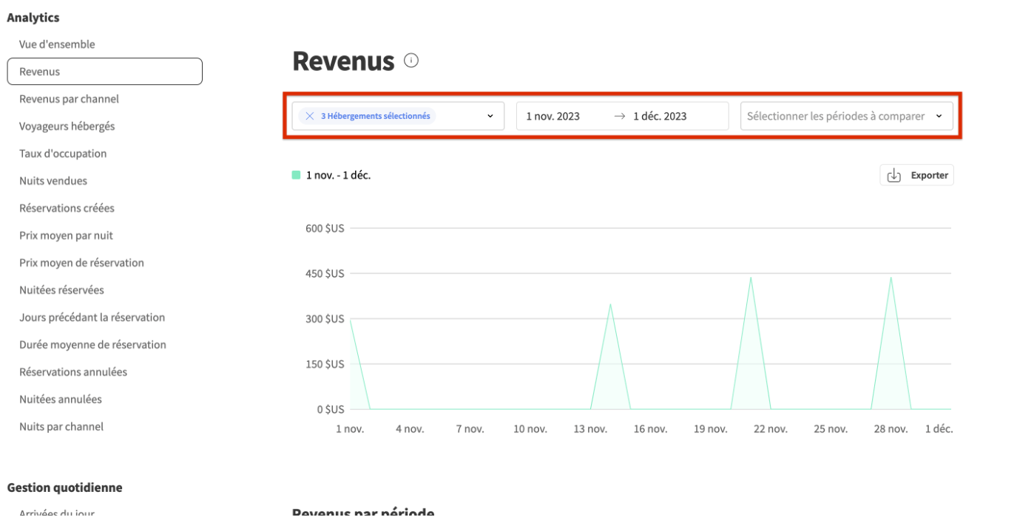Click the info icon next to Revenus title
This screenshot has width=1034, height=520.
(x=411, y=61)
